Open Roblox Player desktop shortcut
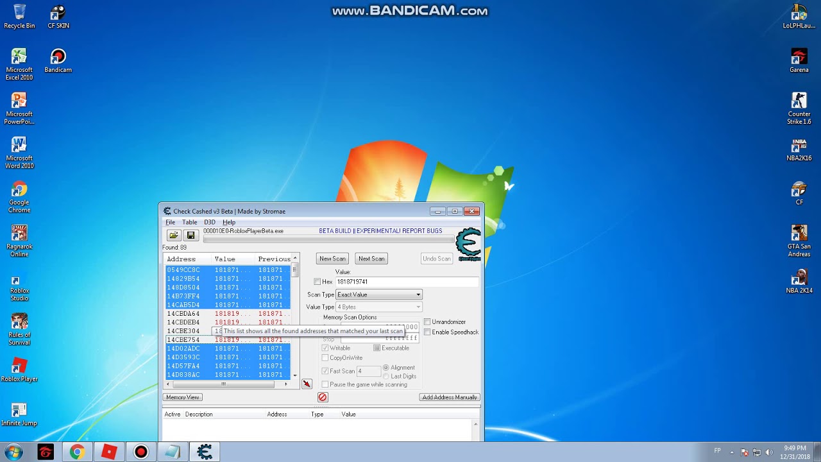 [x=19, y=370]
